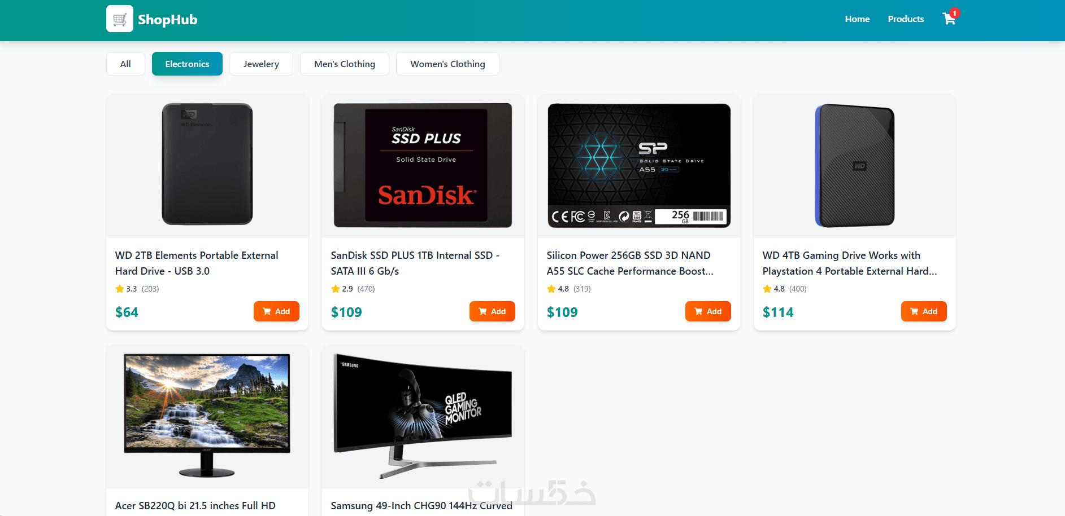Select the Electronics category filter
The image size is (1065, 516).
(187, 64)
